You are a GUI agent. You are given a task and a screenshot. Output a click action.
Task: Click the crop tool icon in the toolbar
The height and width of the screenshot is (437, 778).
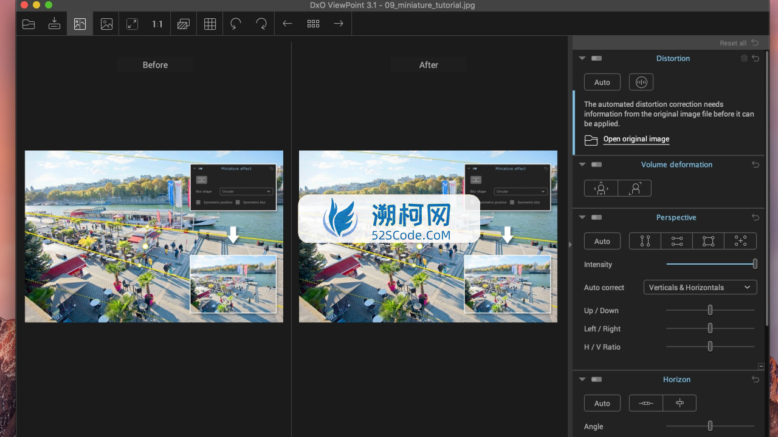(184, 24)
